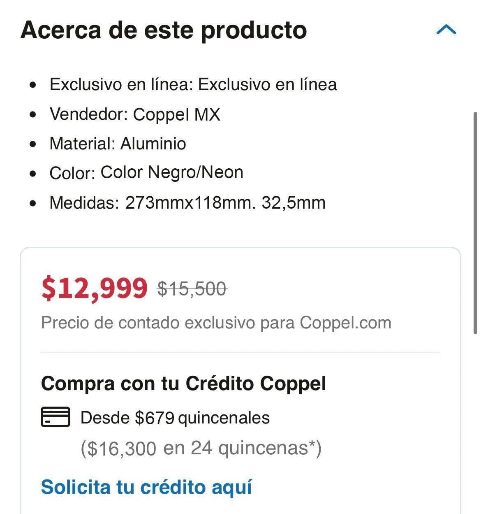Click the red $12,999 price
Viewport: 481px width, 514px height.
click(x=94, y=288)
